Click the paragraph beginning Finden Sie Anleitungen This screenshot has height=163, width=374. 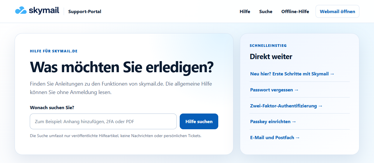(x=121, y=88)
